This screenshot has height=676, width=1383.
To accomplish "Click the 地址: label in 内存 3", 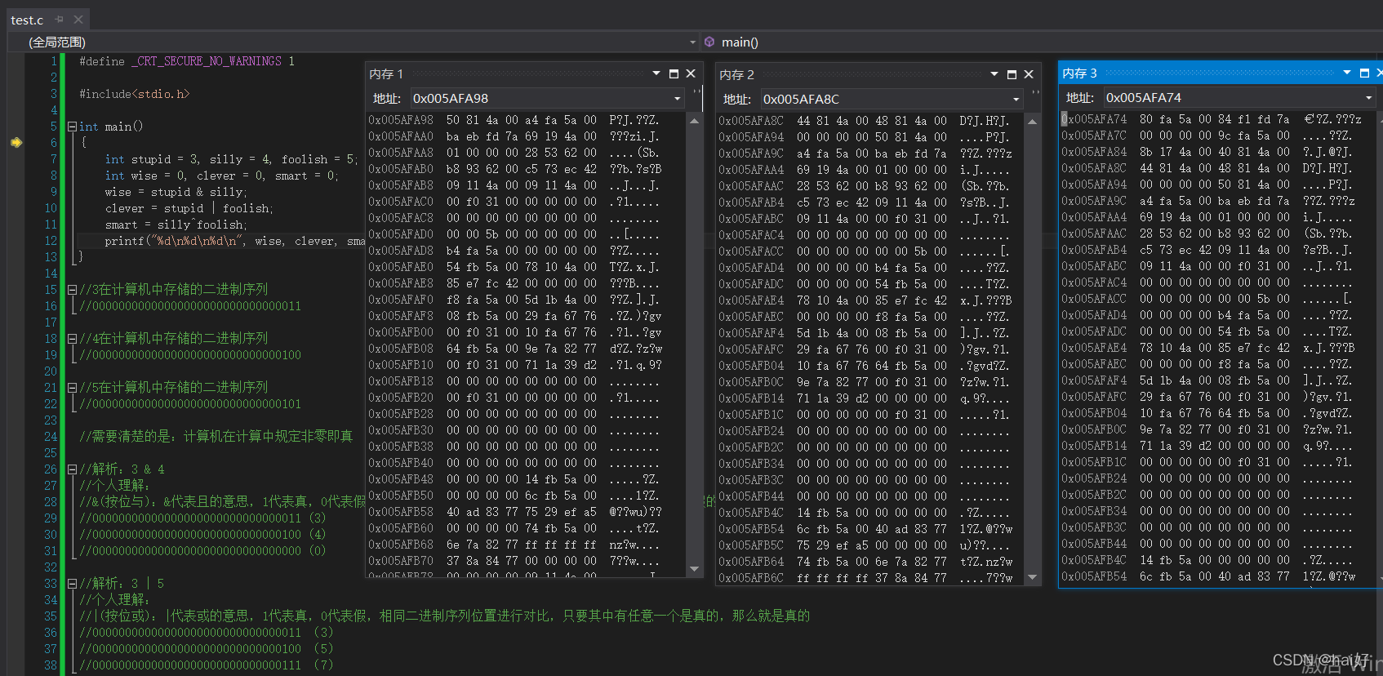I will point(1080,98).
